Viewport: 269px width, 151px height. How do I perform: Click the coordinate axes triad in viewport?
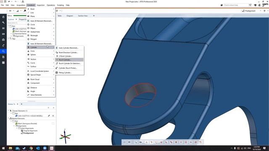(65, 136)
